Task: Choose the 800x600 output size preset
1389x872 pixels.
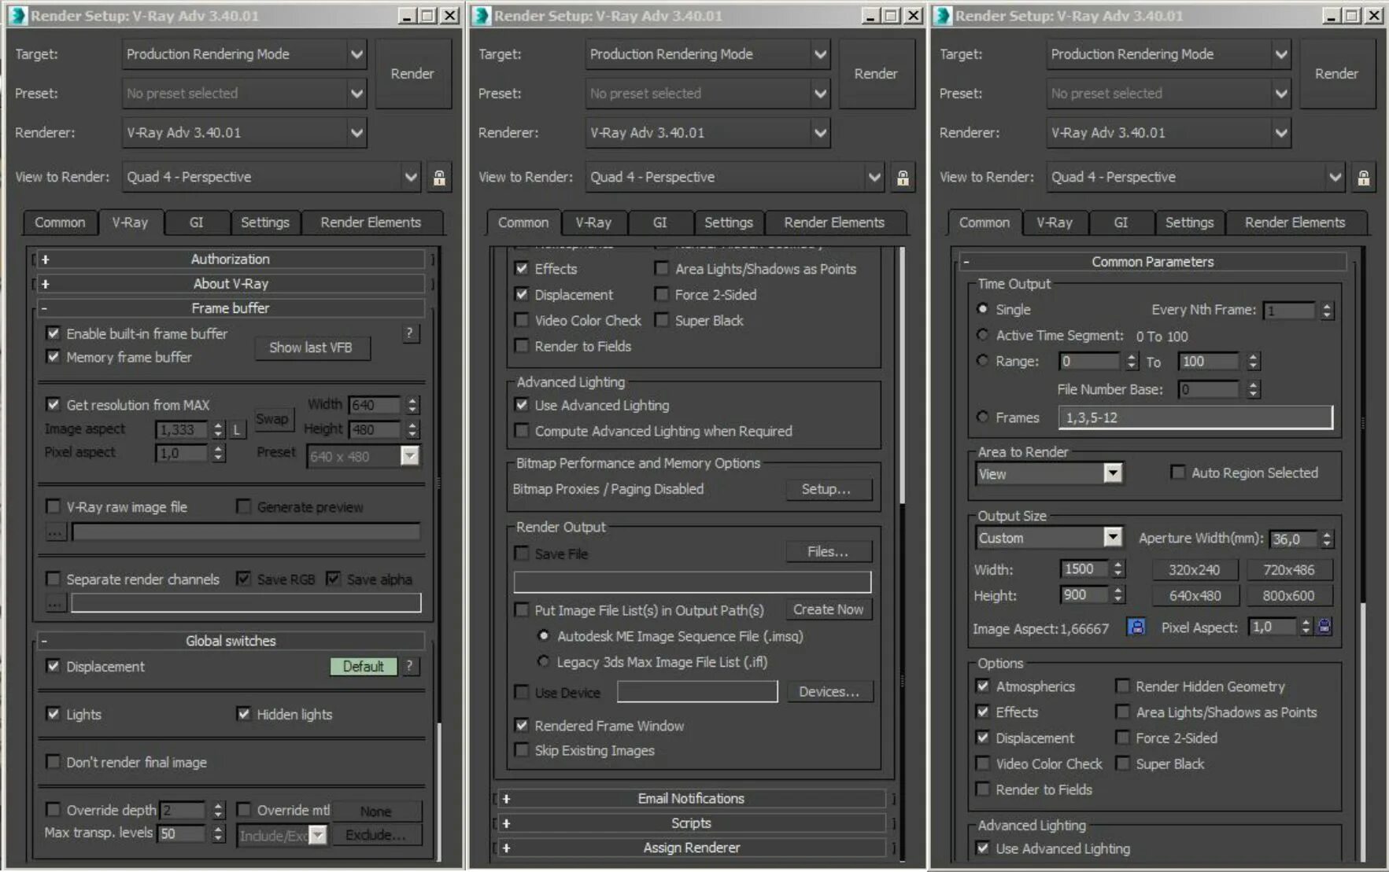Action: pyautogui.click(x=1288, y=595)
